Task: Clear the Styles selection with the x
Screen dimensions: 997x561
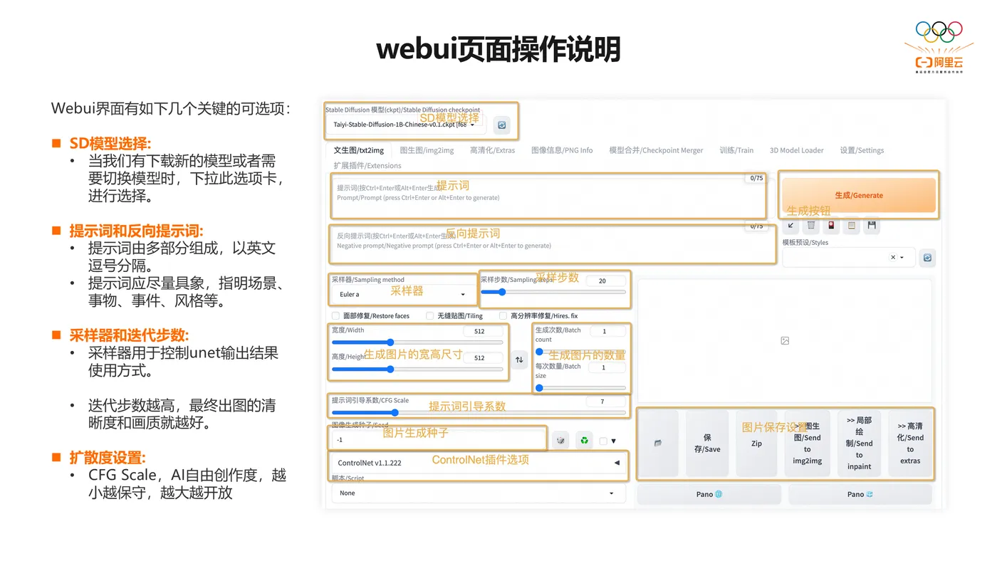Action: pos(893,258)
